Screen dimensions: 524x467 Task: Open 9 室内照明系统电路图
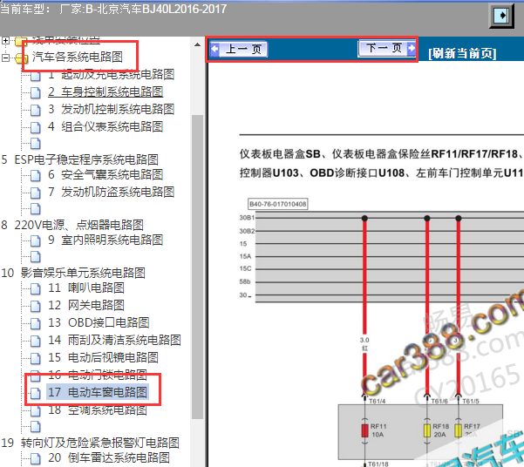105,240
